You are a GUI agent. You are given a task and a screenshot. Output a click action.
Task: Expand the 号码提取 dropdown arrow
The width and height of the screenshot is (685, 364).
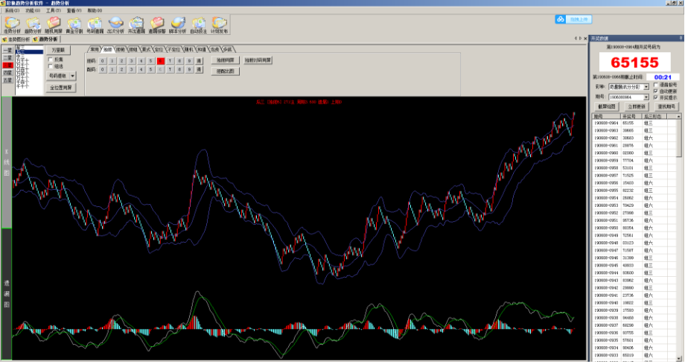click(72, 75)
